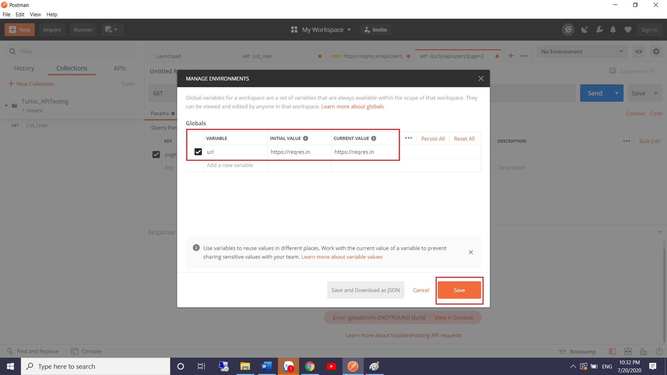Click New Collection
Screen dimensions: 667x375
point(31,84)
